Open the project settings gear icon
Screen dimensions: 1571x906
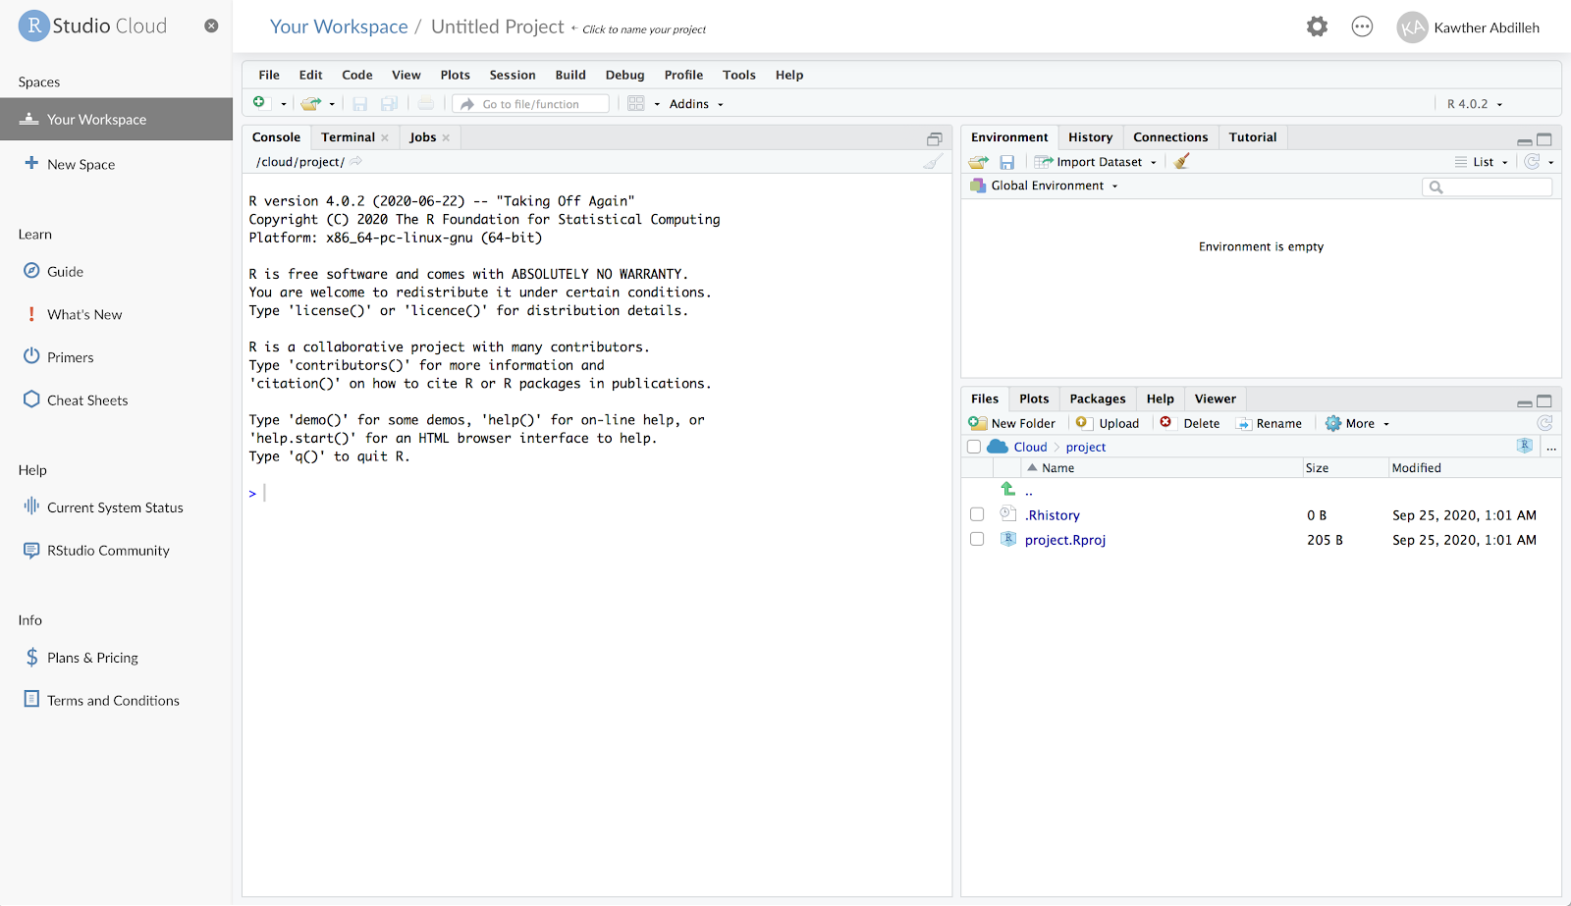click(x=1317, y=27)
